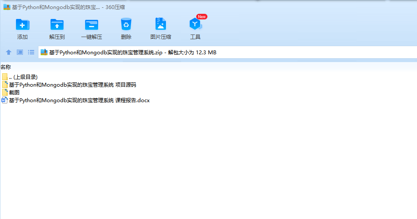Screen dimensions: 417x219
Task: Click the '添加' label under the add icon
Action: (22, 37)
